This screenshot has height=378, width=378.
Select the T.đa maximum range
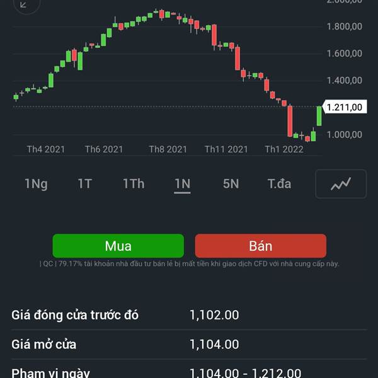279,184
